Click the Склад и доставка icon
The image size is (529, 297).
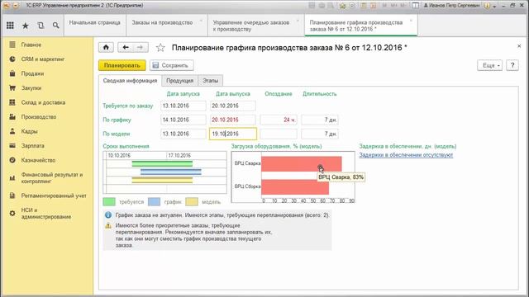tap(12, 102)
